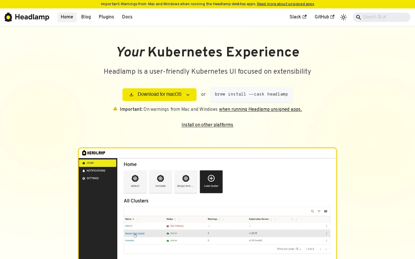Open 'when running Headlamp unsigned apps' link
415x259 pixels.
(261, 109)
